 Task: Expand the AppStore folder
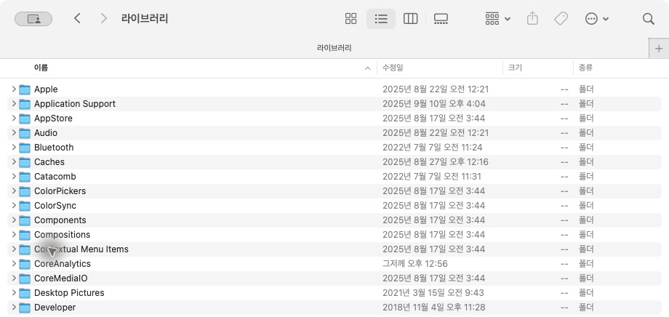coord(14,119)
